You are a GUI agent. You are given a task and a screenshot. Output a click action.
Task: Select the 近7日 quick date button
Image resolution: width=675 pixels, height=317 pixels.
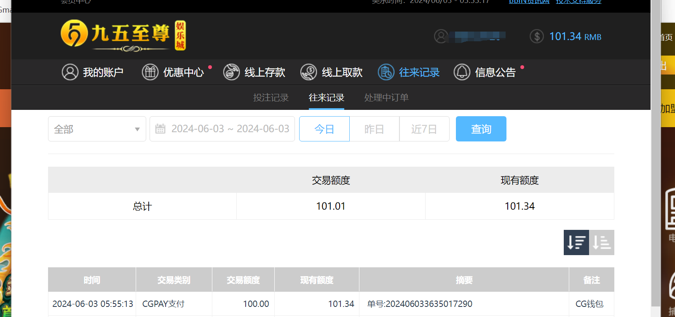pos(424,129)
